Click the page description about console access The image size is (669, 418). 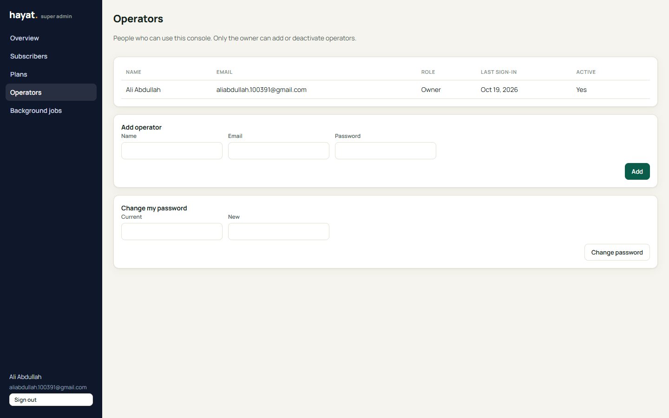click(x=235, y=38)
